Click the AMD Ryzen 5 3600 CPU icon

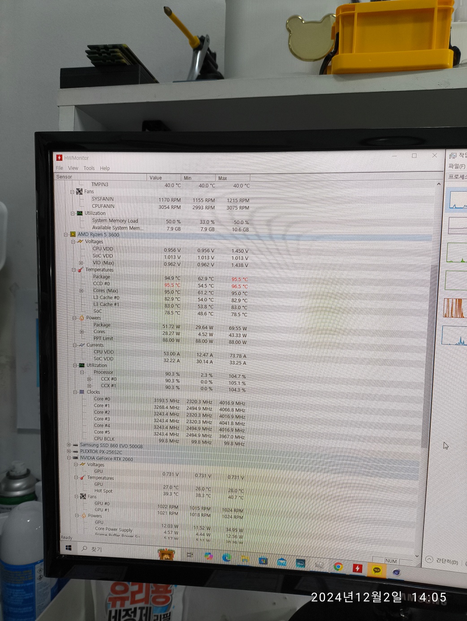pyautogui.click(x=73, y=234)
